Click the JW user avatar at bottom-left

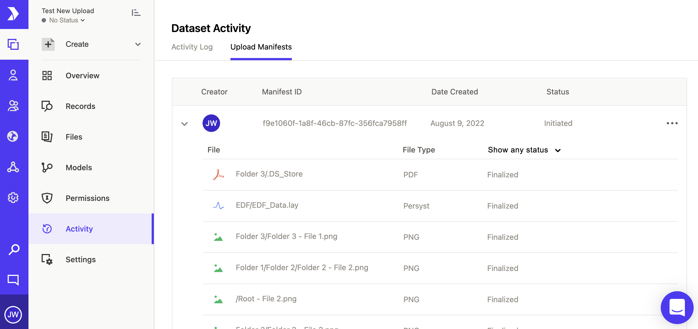(13, 314)
